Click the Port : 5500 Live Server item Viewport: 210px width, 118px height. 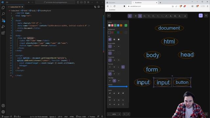click(x=81, y=117)
